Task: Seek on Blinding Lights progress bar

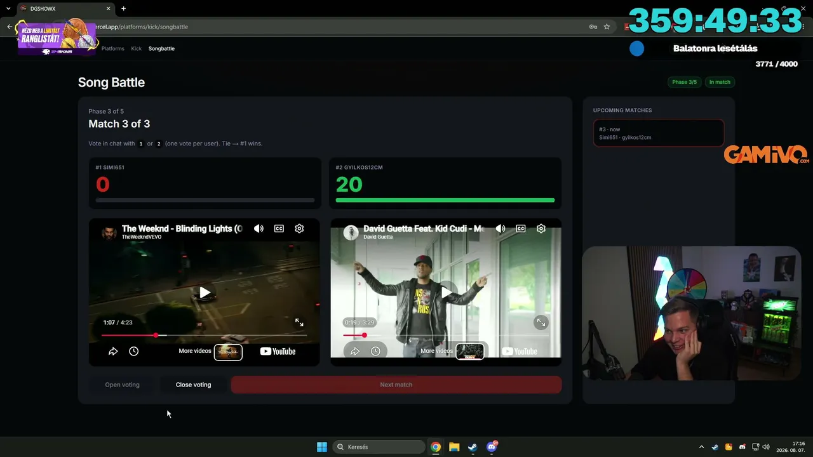Action: tap(205, 335)
